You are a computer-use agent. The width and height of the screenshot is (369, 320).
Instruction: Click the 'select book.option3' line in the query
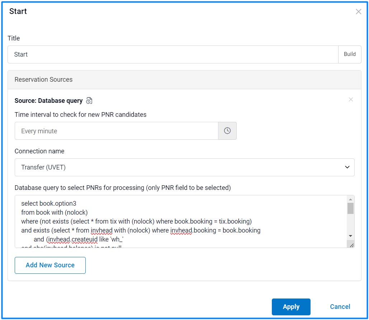[x=48, y=204]
